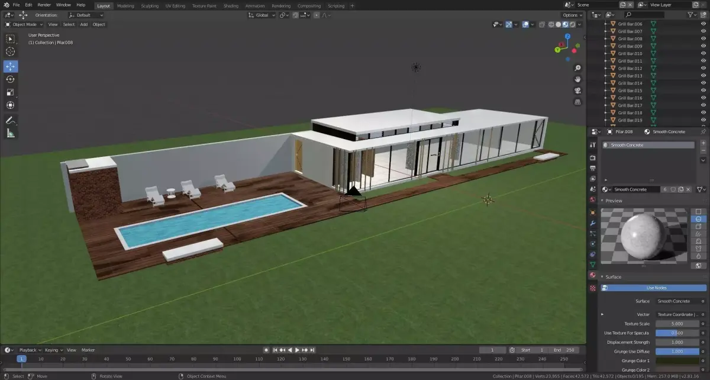Viewport: 710px width, 380px height.
Task: Open the Object Mode dropdown
Action: coord(24,24)
